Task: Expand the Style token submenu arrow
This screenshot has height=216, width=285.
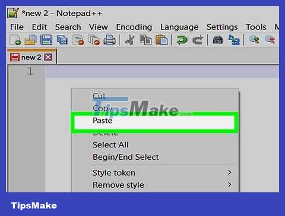Action: (x=229, y=173)
